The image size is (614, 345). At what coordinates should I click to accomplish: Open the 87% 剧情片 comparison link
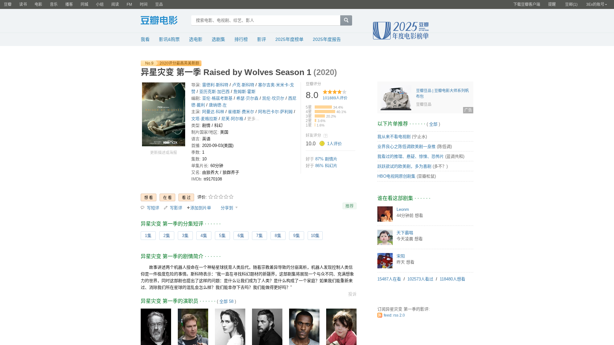(x=326, y=159)
